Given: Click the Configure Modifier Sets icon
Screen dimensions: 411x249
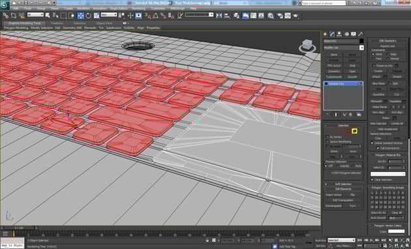Looking at the screenshot, I should [x=359, y=115].
